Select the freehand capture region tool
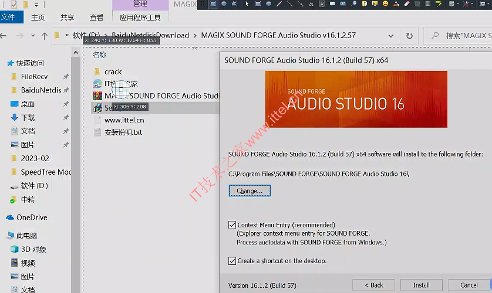 [234, 4]
